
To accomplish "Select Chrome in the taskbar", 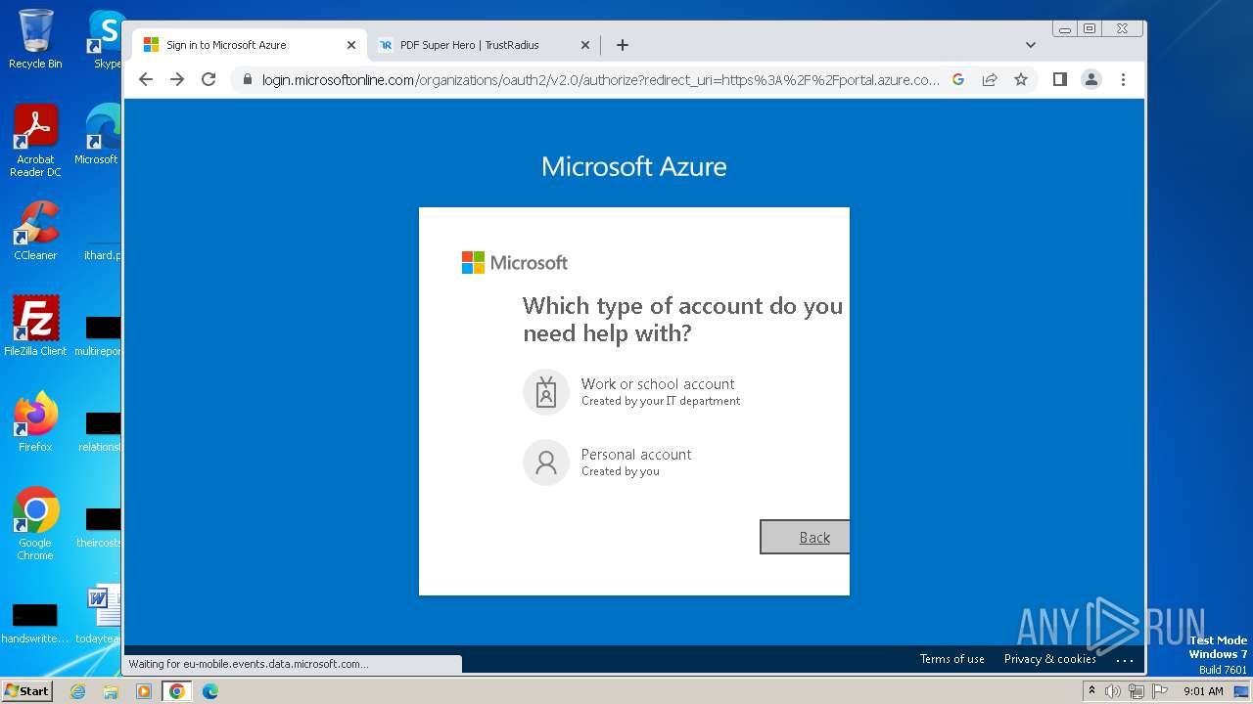I will 176,691.
